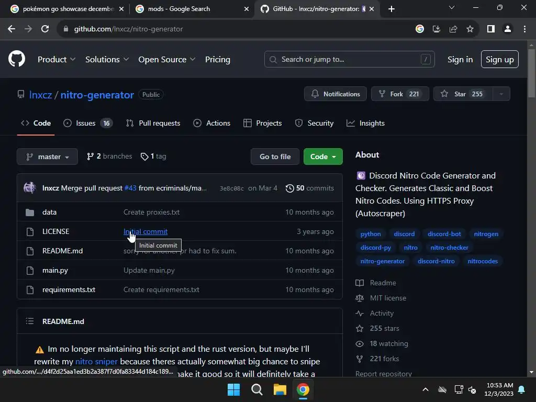The image size is (536, 402).
Task: Open the Initial commit link
Action: (146, 232)
